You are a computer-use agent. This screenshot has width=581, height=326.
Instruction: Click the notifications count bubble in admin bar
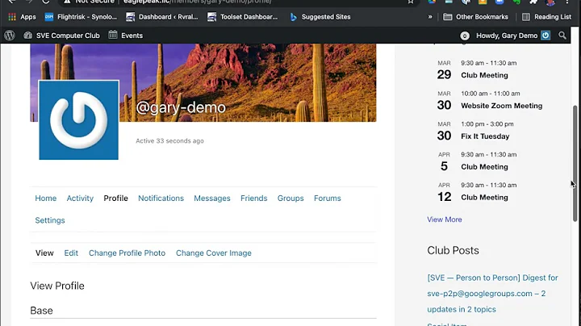[465, 36]
